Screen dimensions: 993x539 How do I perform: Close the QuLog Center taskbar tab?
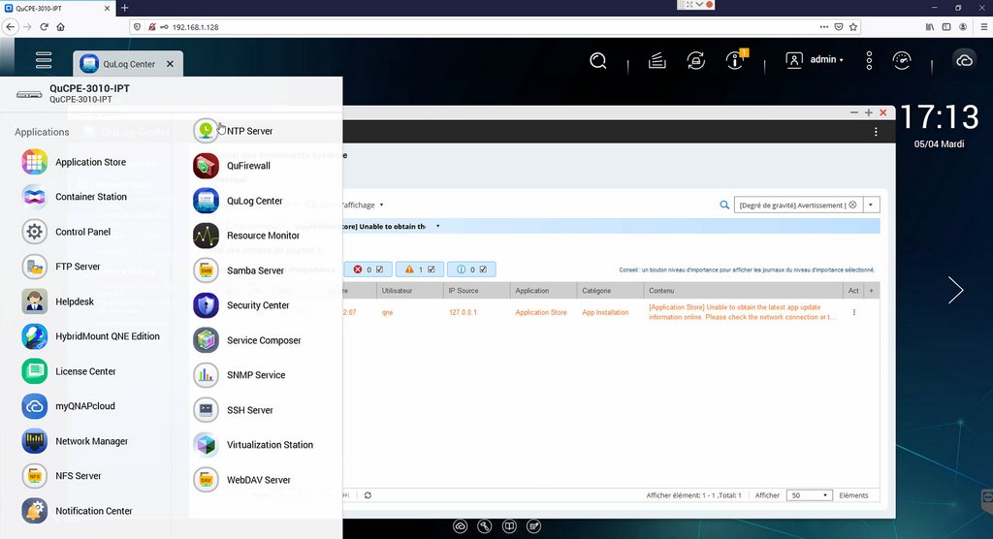point(170,64)
